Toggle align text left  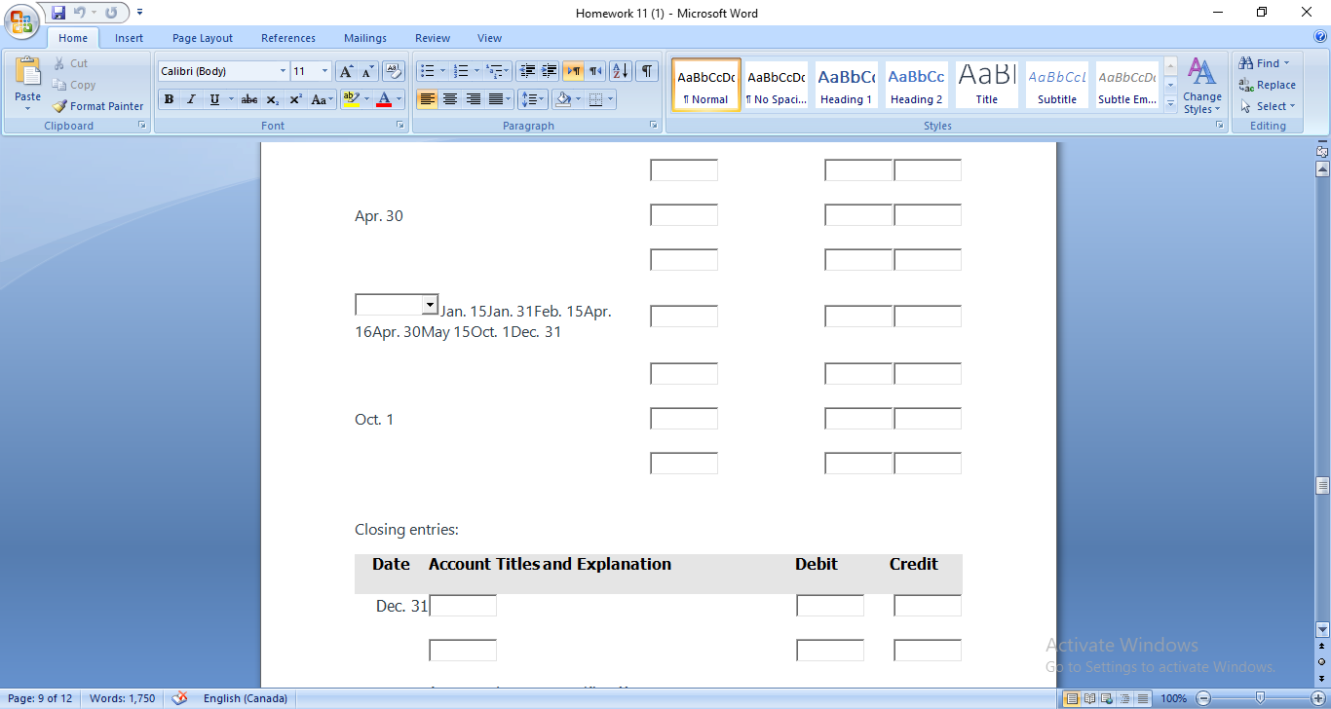click(427, 99)
